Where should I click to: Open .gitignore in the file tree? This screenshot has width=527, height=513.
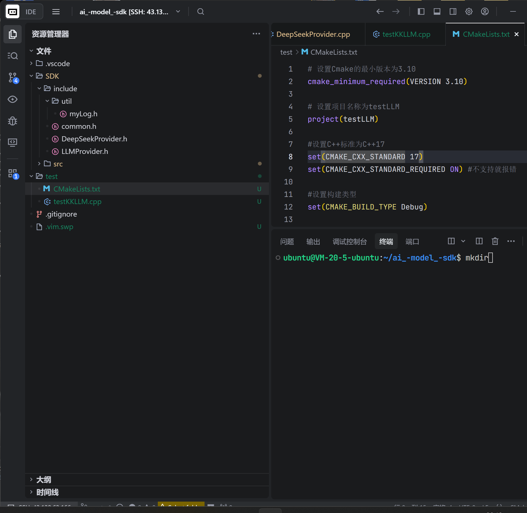pos(147,214)
